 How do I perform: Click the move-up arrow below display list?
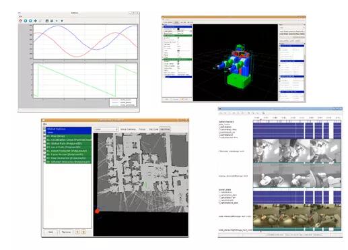pyautogui.click(x=77, y=232)
